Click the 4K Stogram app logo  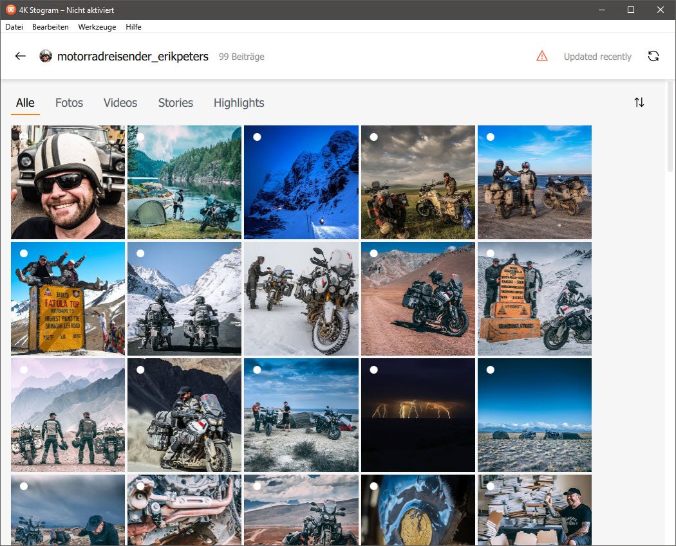coord(10,10)
